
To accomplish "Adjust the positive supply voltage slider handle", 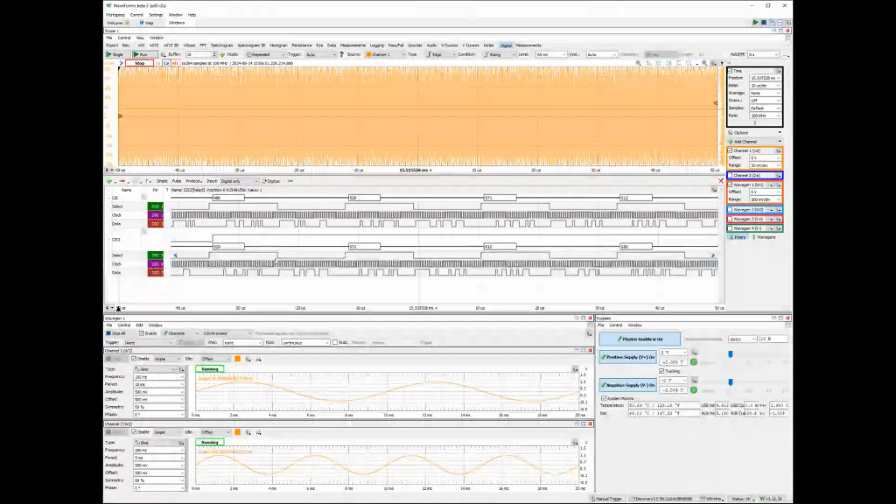I will (731, 354).
